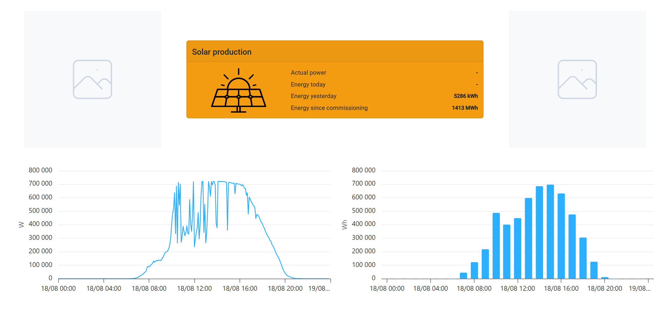Image resolution: width=668 pixels, height=322 pixels.
Task: Click the 18/08 08:00 bar in Wh chart
Action: tap(474, 270)
